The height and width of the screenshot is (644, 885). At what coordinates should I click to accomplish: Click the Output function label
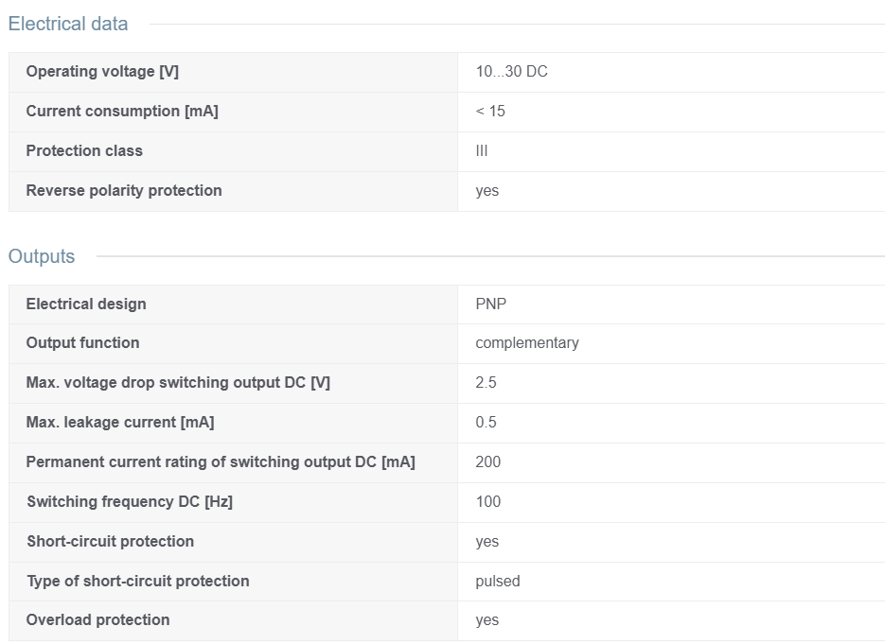tap(82, 343)
